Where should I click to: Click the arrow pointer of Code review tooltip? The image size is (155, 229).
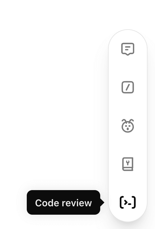click(102, 203)
